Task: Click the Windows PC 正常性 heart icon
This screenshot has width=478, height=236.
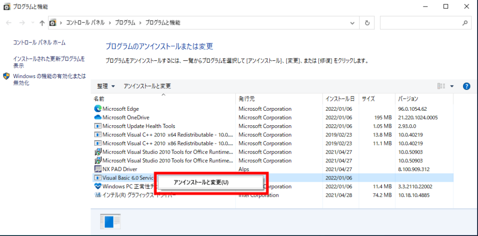Action: coord(98,186)
